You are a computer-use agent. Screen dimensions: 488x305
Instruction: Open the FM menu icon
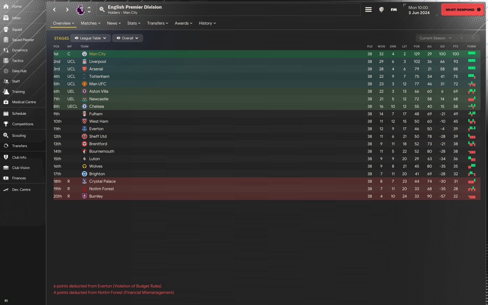[394, 10]
